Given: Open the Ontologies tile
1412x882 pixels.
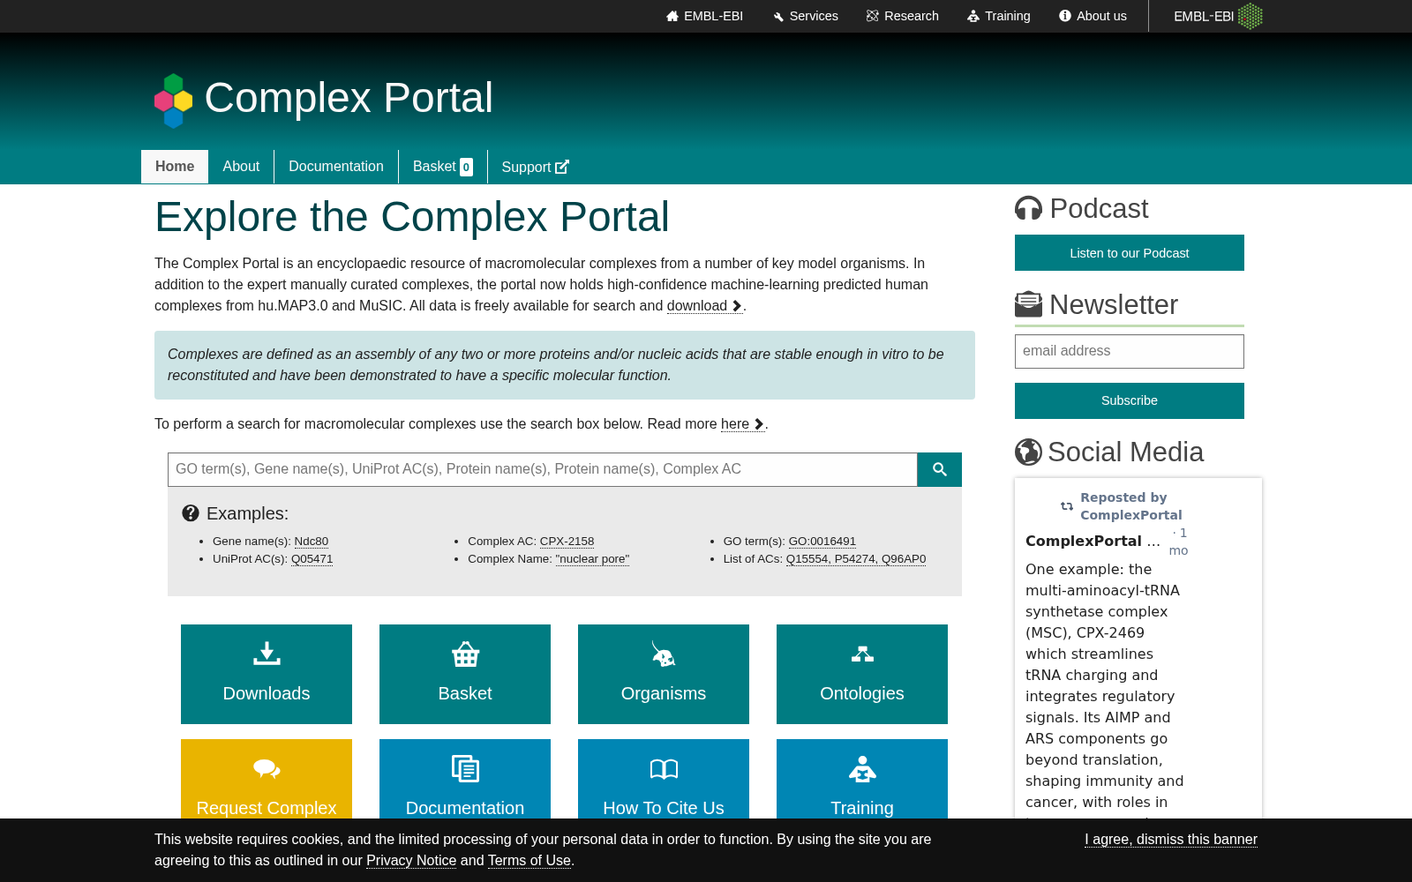Looking at the screenshot, I should 862,674.
